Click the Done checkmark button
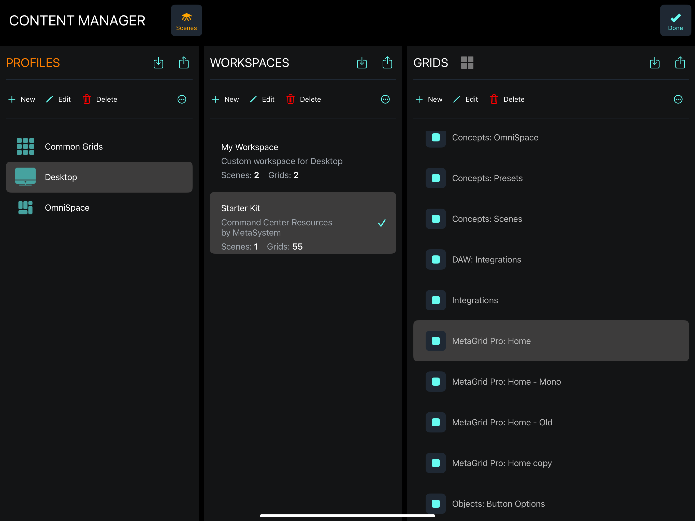695x521 pixels. coord(675,21)
